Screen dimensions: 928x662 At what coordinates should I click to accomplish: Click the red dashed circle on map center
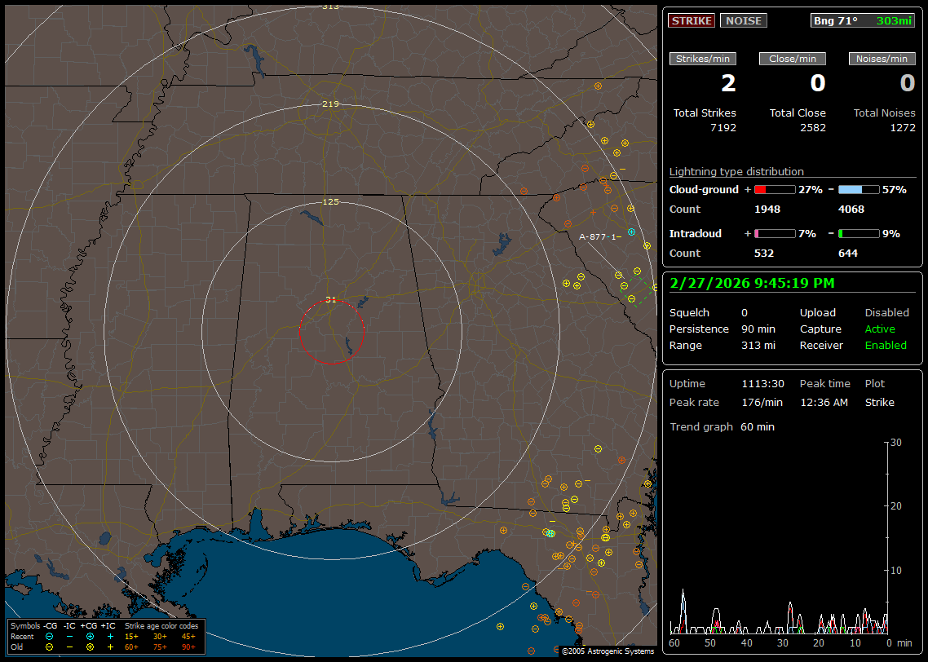tap(331, 332)
